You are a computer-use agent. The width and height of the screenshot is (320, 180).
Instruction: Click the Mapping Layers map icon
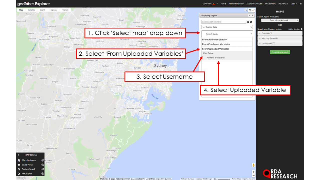click(19, 160)
